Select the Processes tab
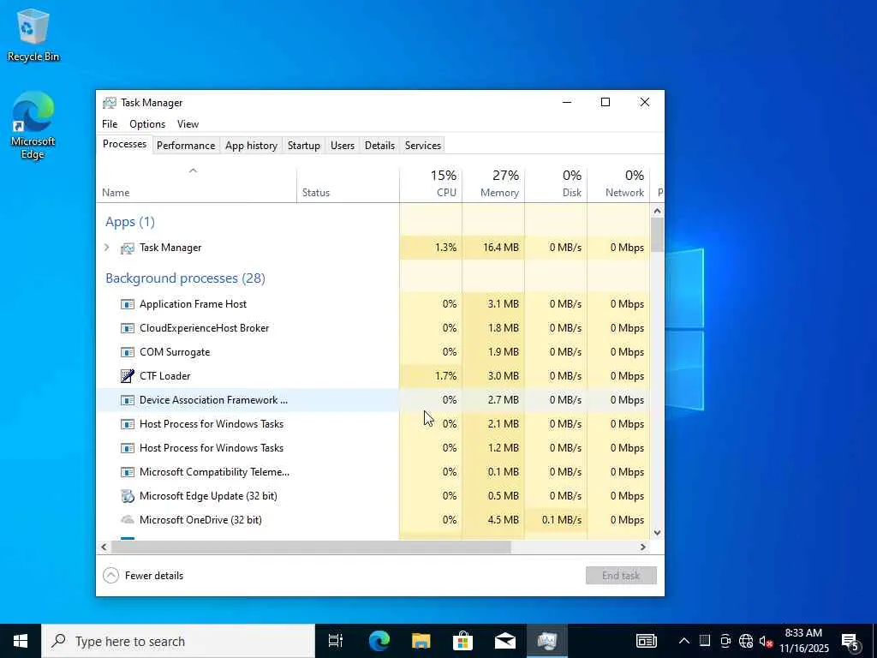Screen dimensions: 877x658 (x=125, y=144)
